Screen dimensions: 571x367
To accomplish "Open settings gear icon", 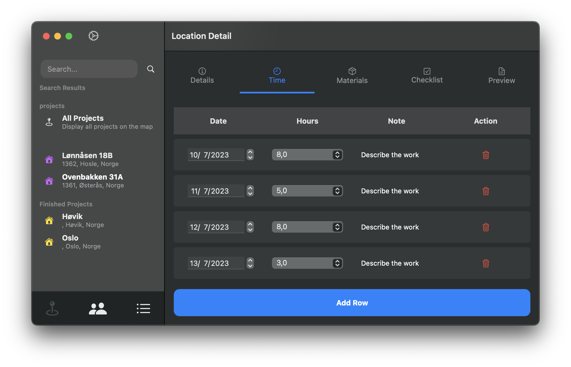I will coord(93,36).
